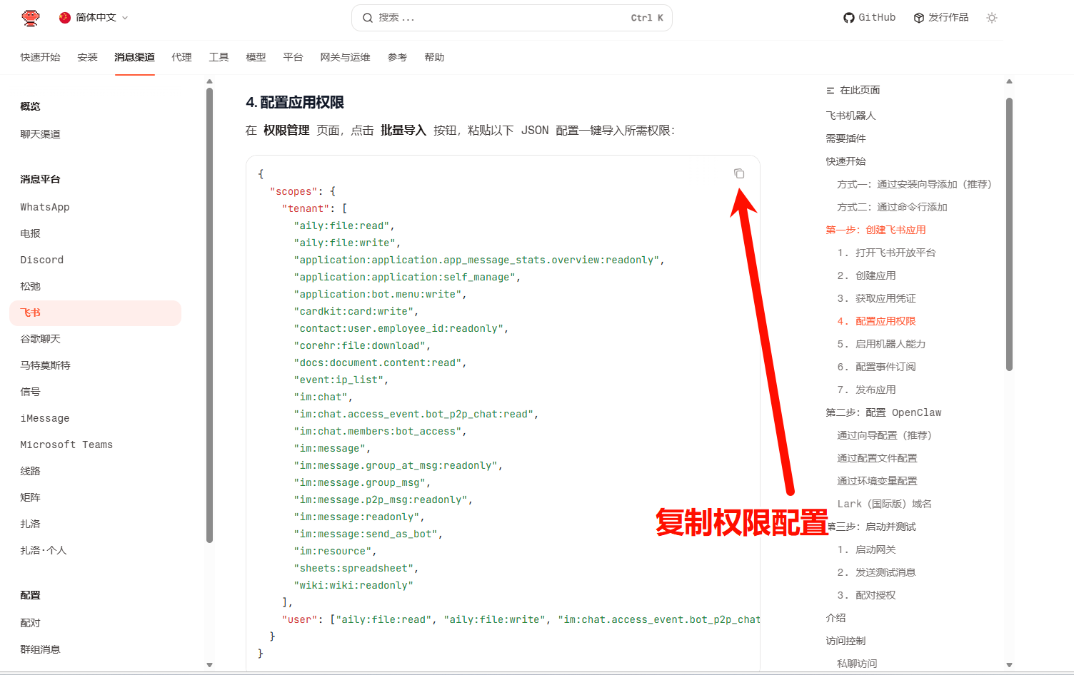1074x675 pixels.
Task: Click the search input field
Action: click(x=500, y=18)
